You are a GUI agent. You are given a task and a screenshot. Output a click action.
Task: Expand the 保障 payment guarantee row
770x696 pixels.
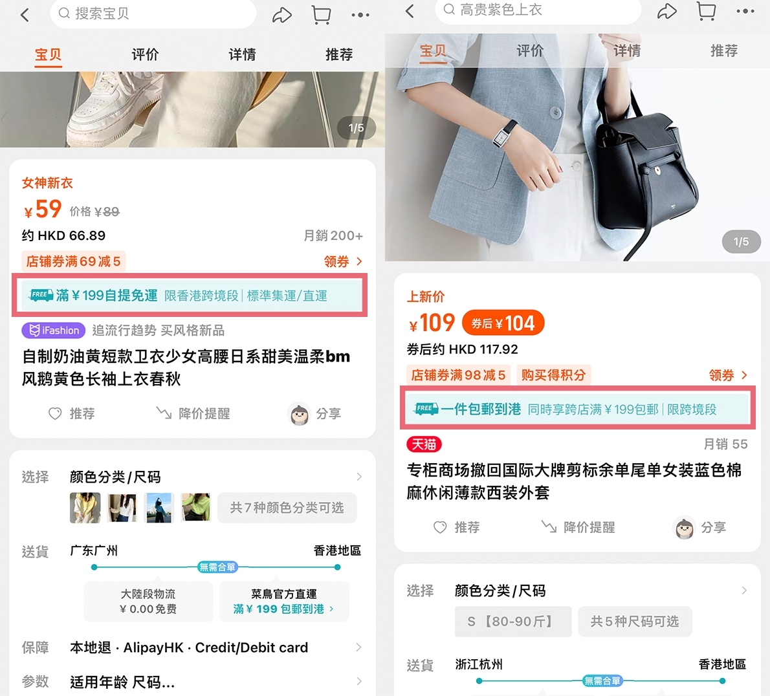(x=359, y=647)
